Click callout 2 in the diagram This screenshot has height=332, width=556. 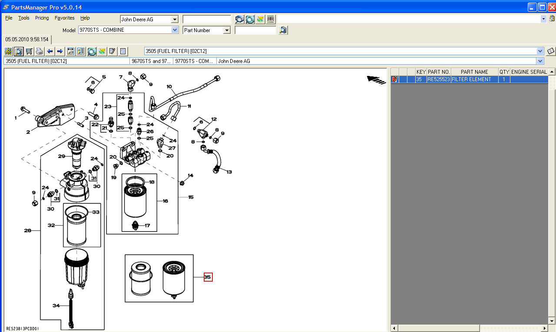pyautogui.click(x=28, y=132)
